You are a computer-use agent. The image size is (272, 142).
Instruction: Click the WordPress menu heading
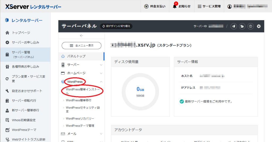[75, 82]
